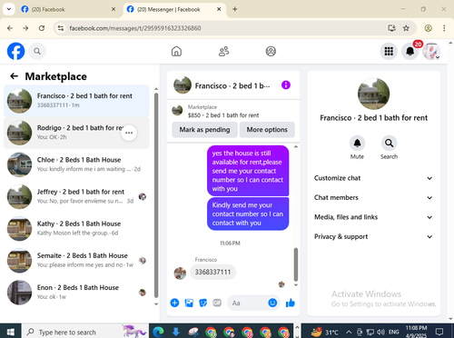Open the Chrome profile icon
The width and height of the screenshot is (454, 338).
[x=428, y=28]
